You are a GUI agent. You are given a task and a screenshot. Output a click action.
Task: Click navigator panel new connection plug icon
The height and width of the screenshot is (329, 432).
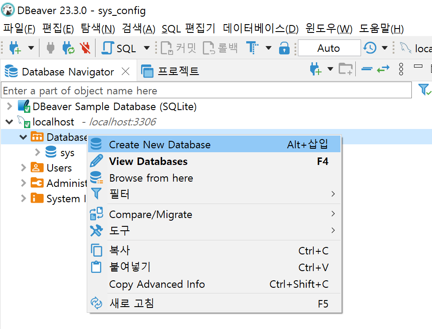[315, 69]
